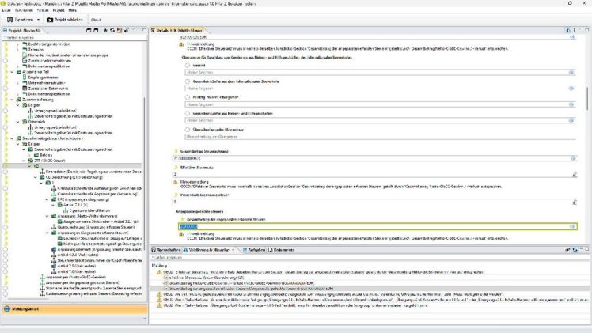Image resolution: width=592 pixels, height=333 pixels.
Task: Expand the Zeitraum tree node
Action: point(17,50)
